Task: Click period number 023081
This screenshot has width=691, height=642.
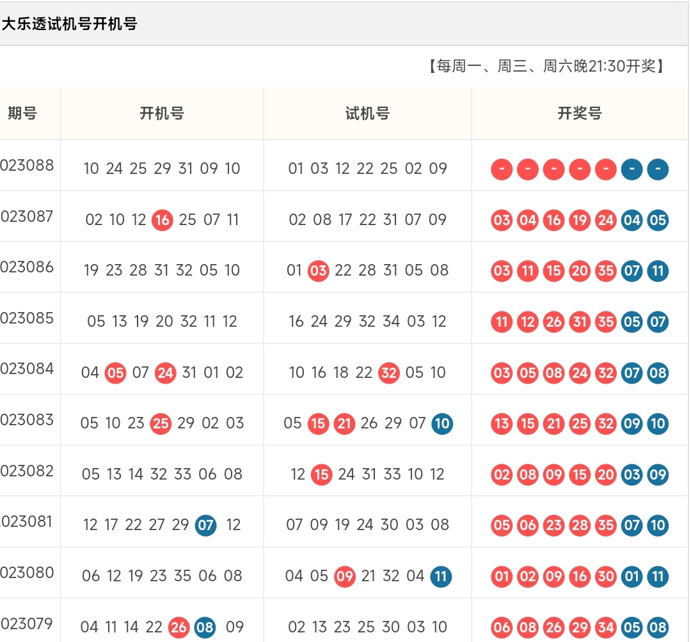Action: (27, 522)
